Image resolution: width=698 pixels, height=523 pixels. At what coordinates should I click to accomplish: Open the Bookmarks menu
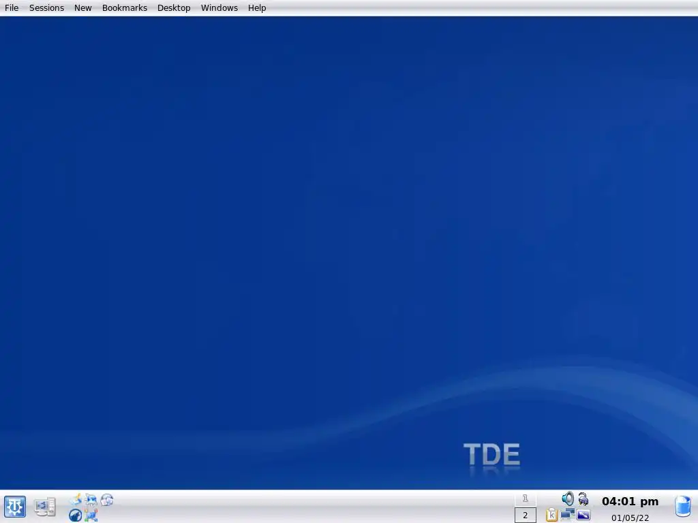pos(125,8)
